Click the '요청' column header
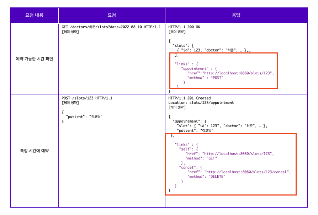This screenshot has height=215, width=318. tap(112, 15)
